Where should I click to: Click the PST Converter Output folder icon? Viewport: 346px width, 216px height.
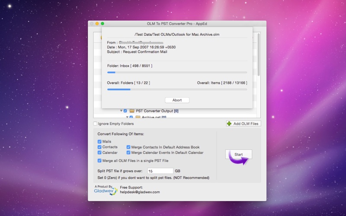tap(132, 111)
